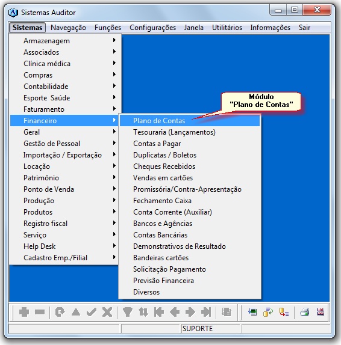This screenshot has width=341, height=345.
Task: Click the minus delete record toolbar icon
Action: coord(40,312)
